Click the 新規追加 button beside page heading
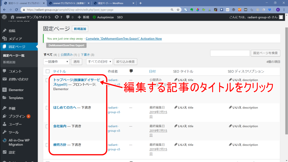This screenshot has width=288, height=162. 80,29
